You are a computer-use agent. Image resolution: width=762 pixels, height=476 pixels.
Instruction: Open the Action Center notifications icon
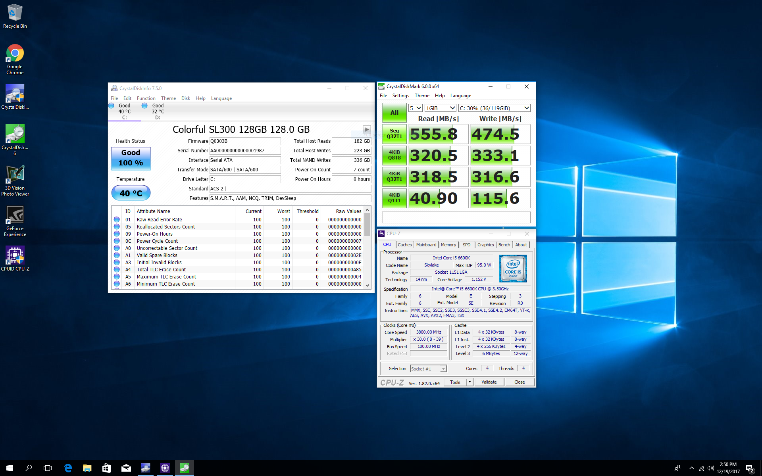click(x=749, y=468)
